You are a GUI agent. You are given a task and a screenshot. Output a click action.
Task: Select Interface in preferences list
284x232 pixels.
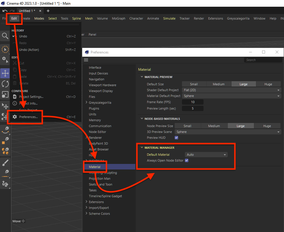(x=95, y=67)
